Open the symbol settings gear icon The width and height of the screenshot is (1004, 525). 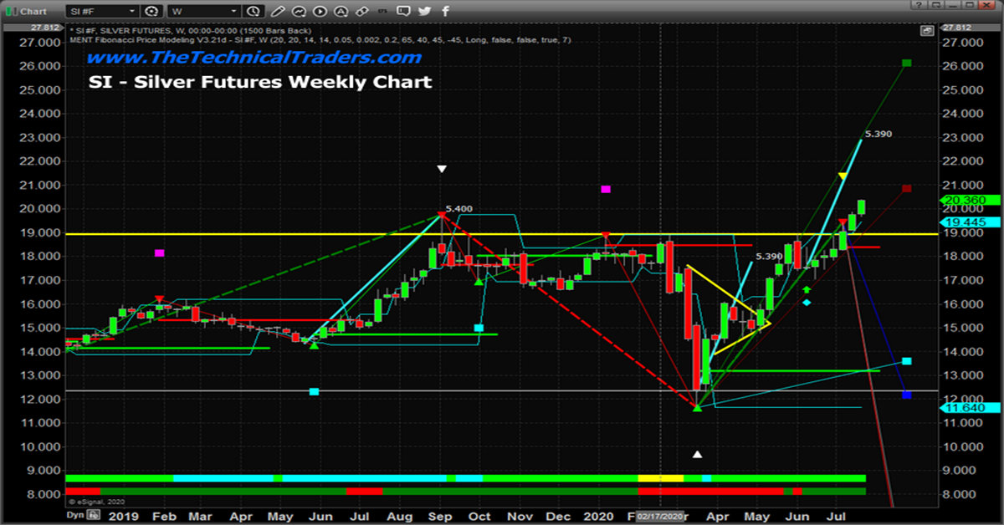[x=151, y=11]
